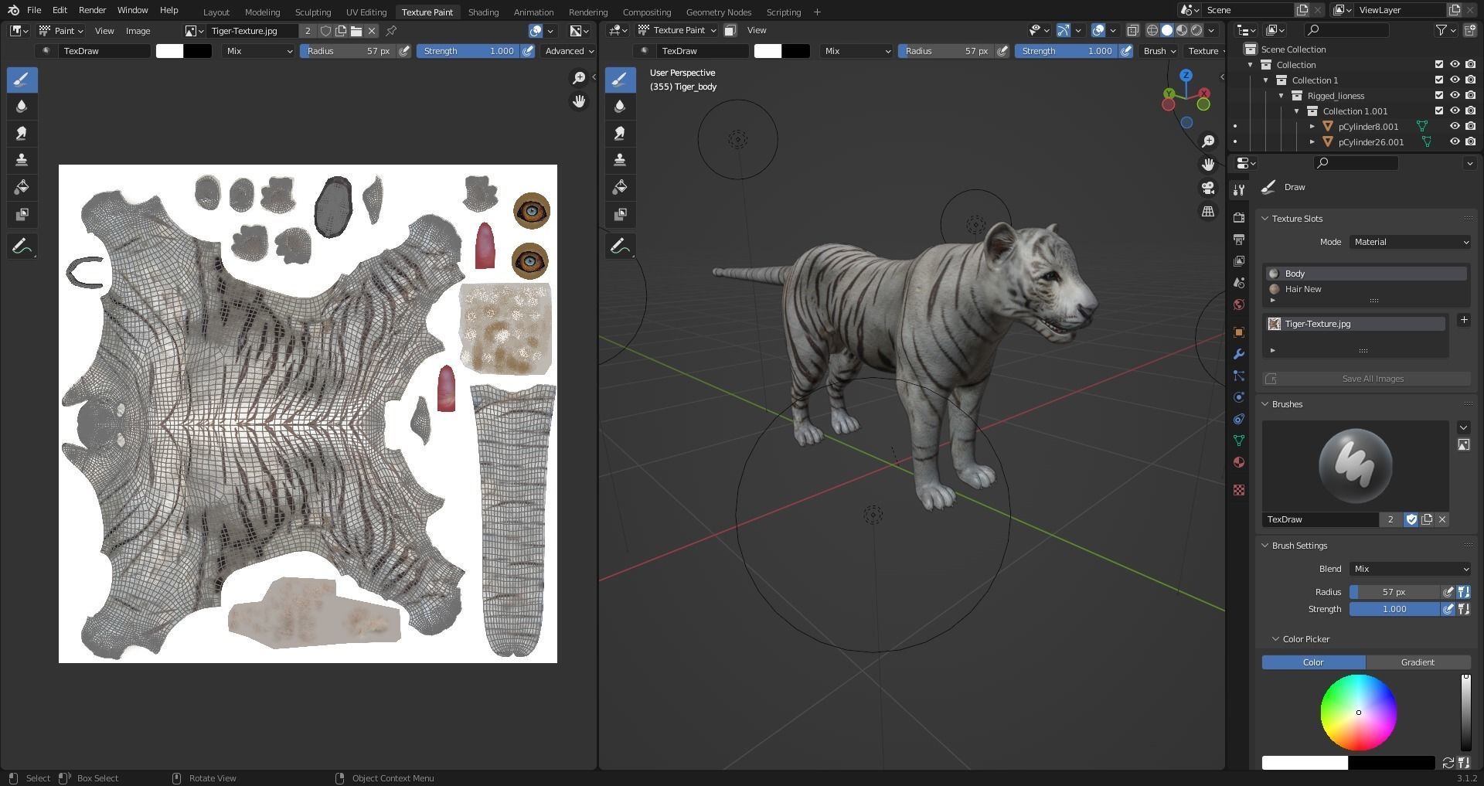The height and width of the screenshot is (786, 1484).
Task: Pin the image in the image editor
Action: click(391, 31)
